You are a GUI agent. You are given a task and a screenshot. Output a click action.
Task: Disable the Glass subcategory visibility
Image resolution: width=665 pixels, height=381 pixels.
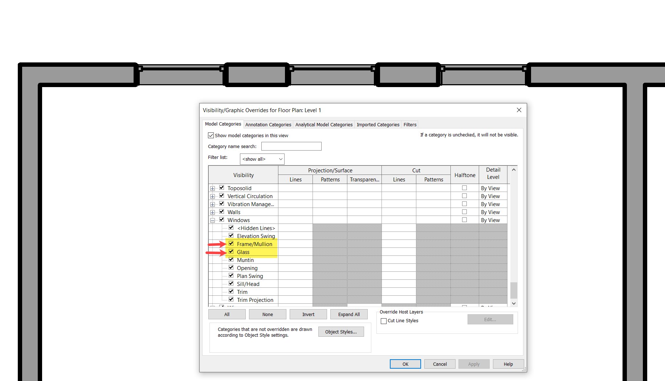click(231, 251)
